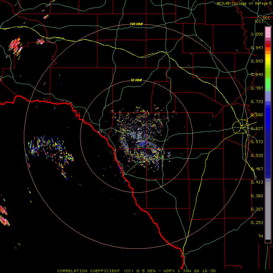
Task: Pick the bright green band on color scale
Action: click(268, 83)
